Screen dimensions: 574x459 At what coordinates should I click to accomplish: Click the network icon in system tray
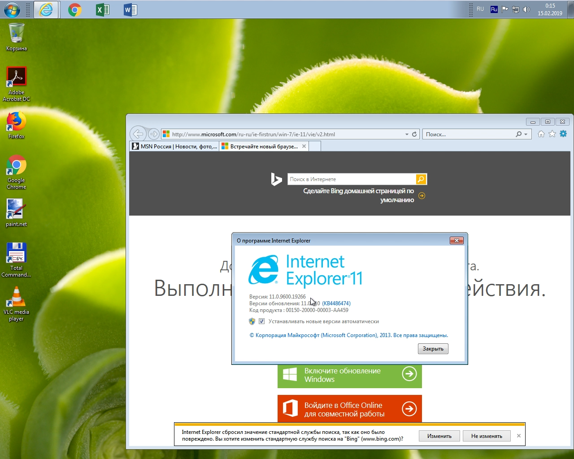(x=516, y=9)
